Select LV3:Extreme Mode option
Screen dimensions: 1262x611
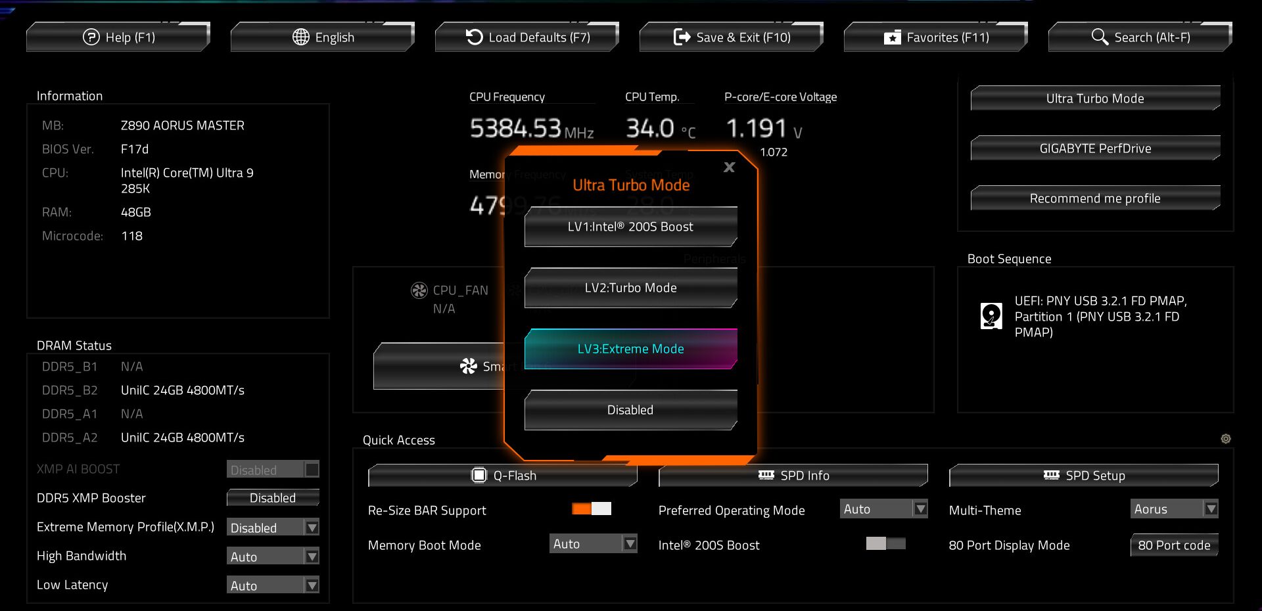coord(631,349)
